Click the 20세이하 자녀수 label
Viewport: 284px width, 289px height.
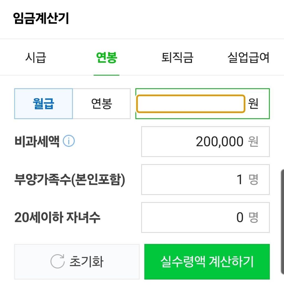57,218
